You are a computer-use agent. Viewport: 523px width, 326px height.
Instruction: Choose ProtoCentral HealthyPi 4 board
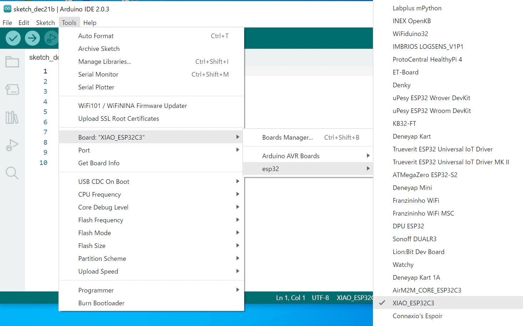tap(448, 59)
